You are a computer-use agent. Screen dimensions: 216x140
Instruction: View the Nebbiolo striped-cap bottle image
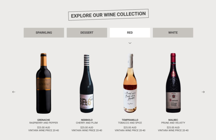[x=87, y=83]
